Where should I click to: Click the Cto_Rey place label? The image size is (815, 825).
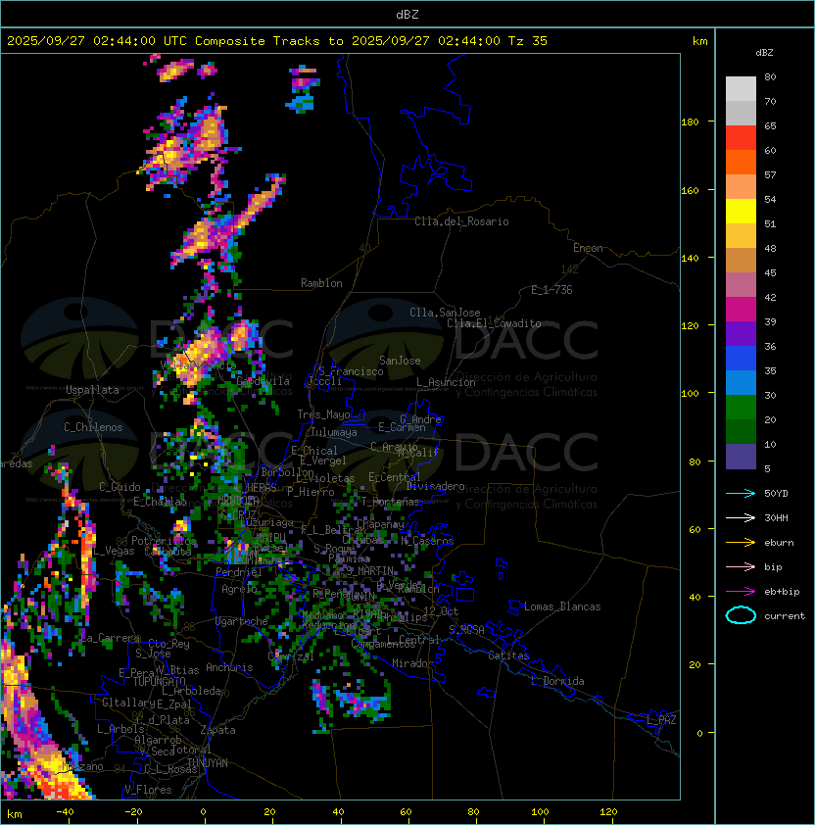pos(168,644)
